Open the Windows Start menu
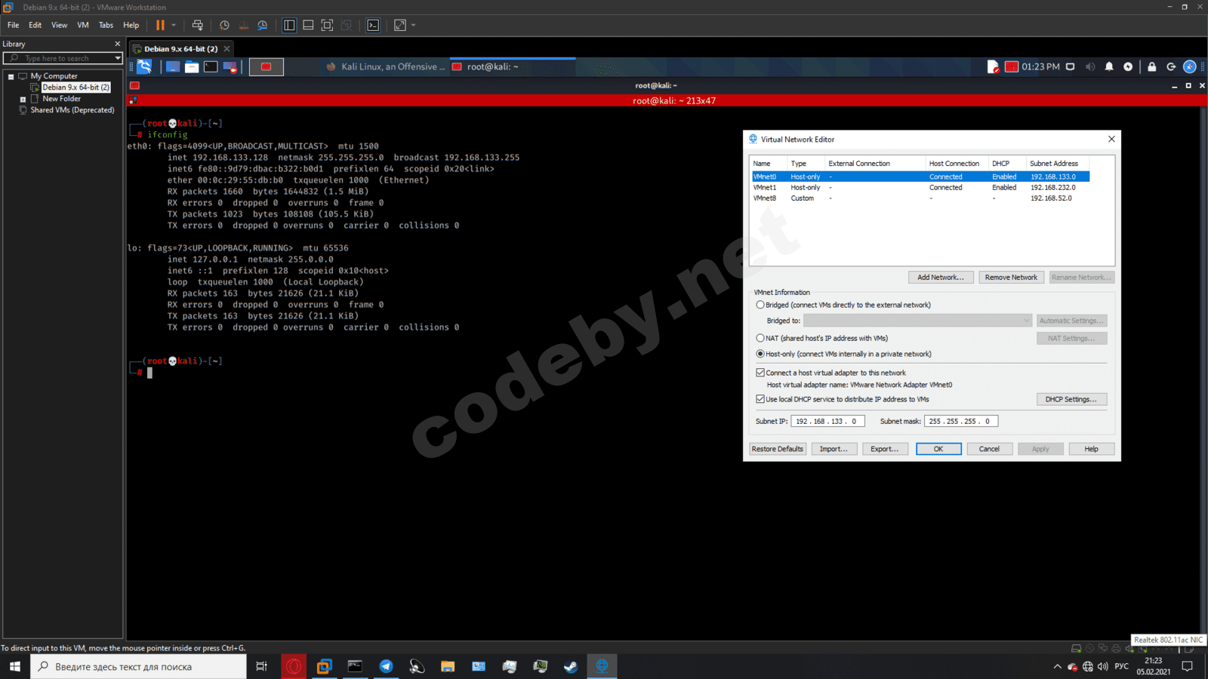 click(x=15, y=666)
